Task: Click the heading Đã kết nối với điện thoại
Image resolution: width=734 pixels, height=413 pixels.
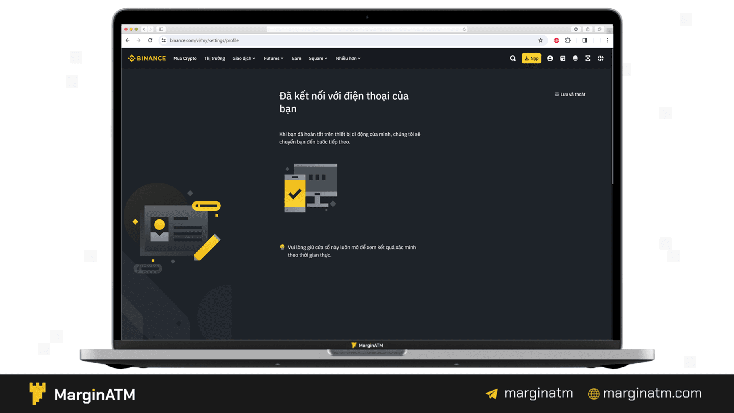Action: pos(344,102)
